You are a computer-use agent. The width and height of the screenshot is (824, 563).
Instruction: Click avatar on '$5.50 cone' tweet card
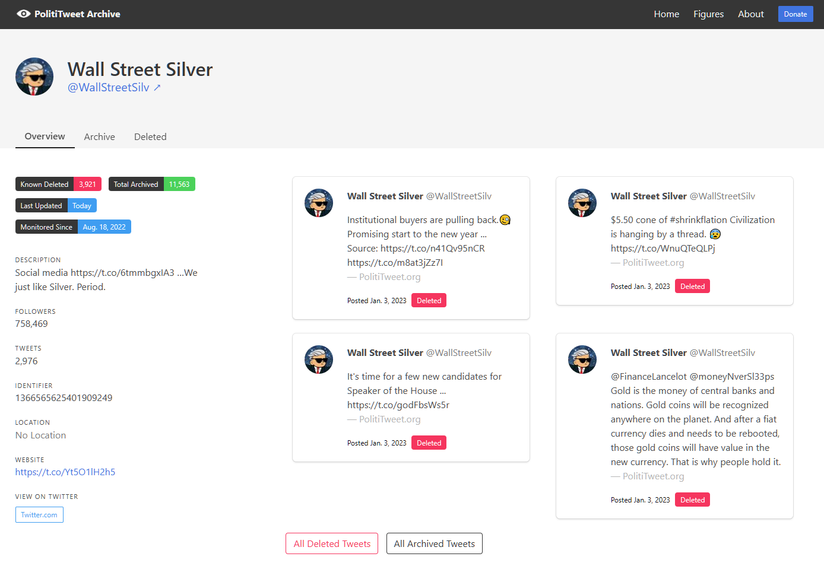click(582, 203)
